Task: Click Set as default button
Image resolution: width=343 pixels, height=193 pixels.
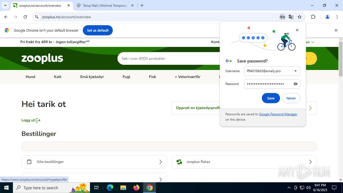Action: (98, 30)
